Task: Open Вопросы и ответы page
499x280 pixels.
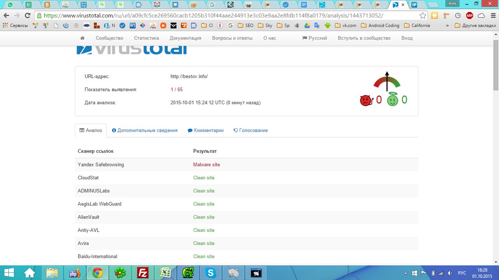Action: [232, 38]
